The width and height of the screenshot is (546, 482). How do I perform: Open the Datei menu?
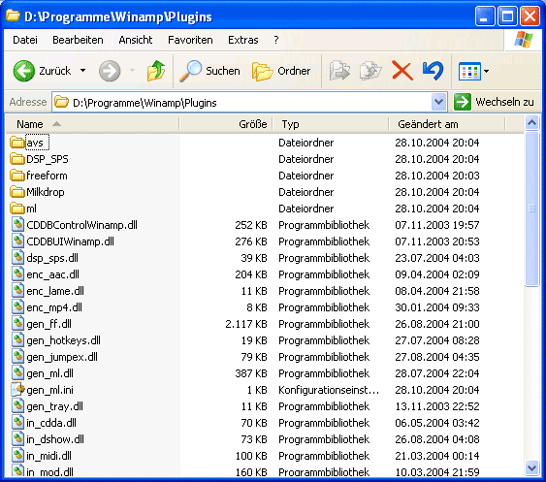(x=25, y=40)
